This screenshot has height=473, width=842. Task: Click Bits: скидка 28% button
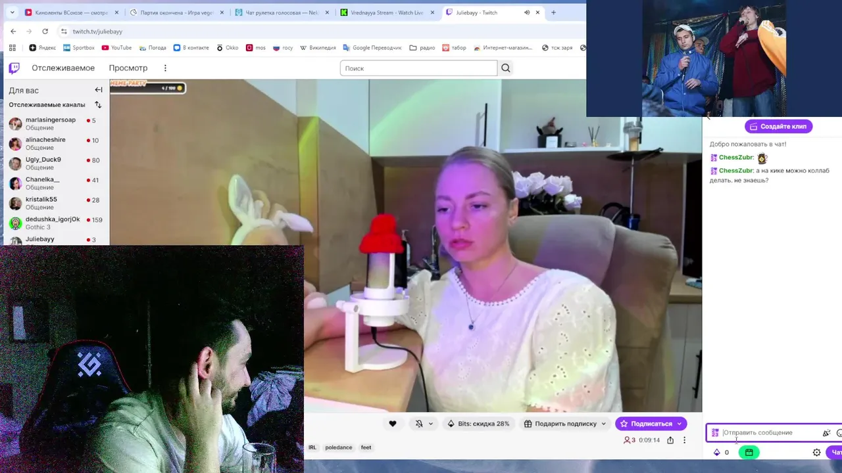478,424
